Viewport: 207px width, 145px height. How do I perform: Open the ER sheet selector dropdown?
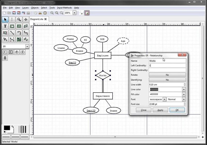point(27,47)
